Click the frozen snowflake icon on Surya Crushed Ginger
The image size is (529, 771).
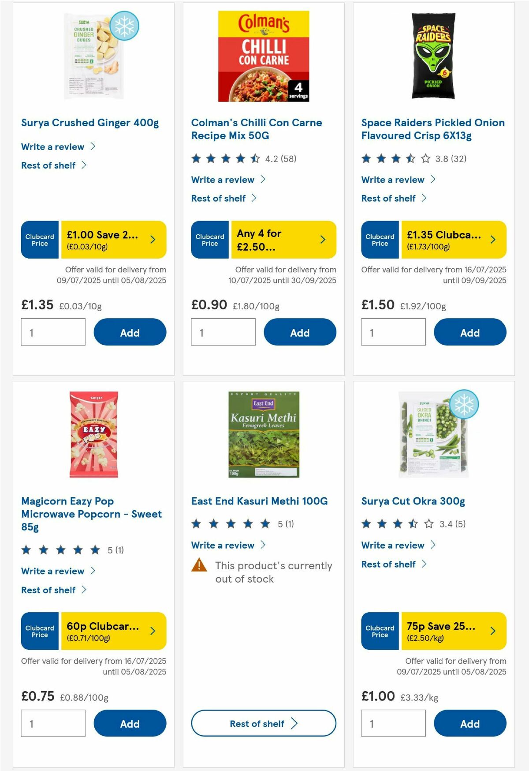(126, 26)
